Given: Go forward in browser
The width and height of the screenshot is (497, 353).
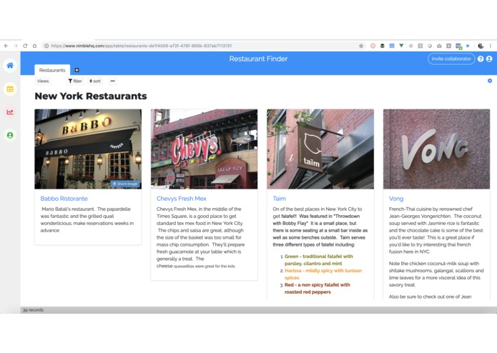Looking at the screenshot, I should point(16,46).
